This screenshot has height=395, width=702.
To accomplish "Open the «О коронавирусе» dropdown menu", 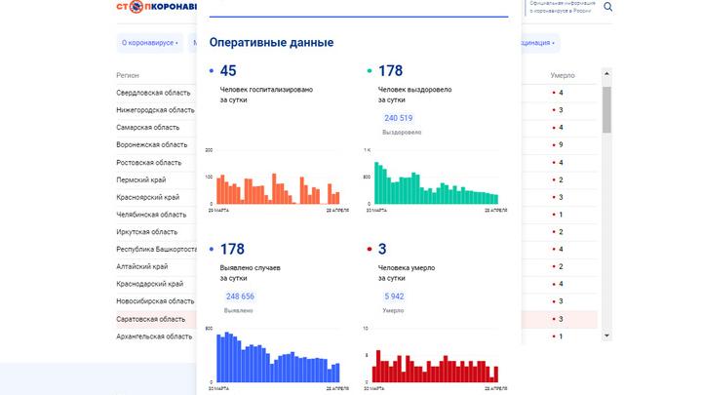I will point(148,43).
